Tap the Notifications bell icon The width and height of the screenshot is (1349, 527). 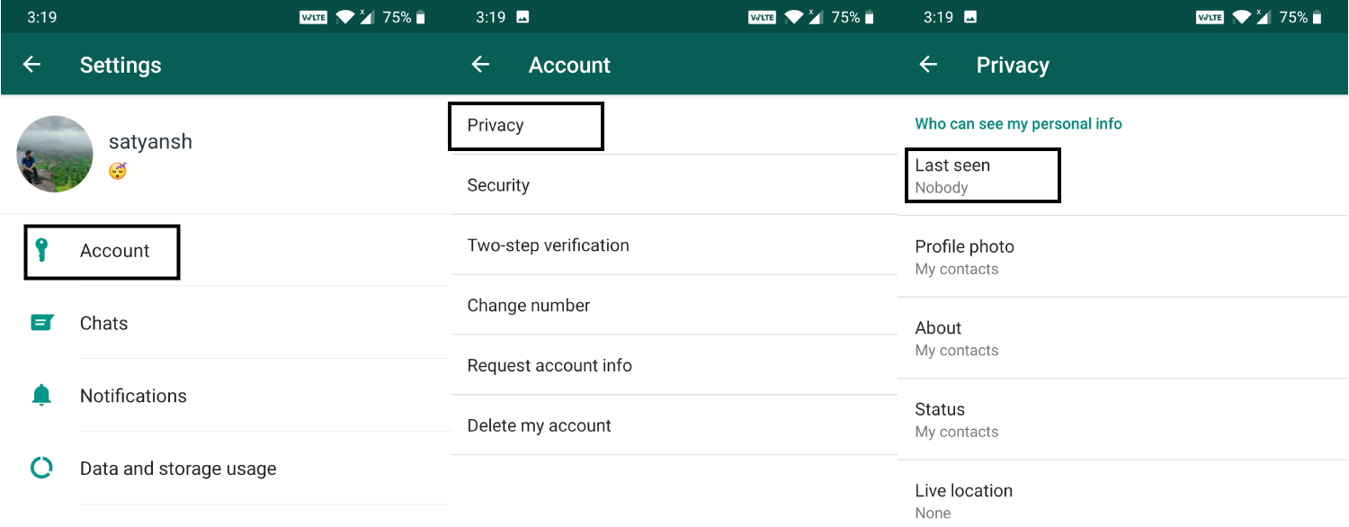click(x=41, y=396)
